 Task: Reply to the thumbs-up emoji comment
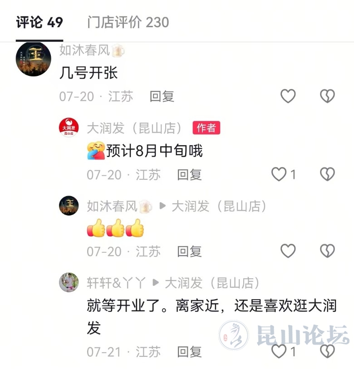[189, 251]
